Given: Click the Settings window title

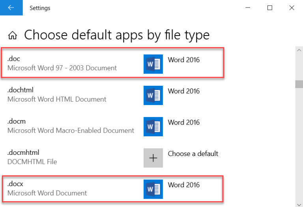Looking at the screenshot, I should [x=40, y=8].
